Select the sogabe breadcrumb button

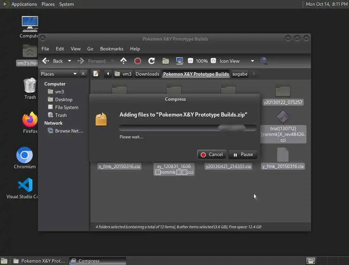[240, 74]
